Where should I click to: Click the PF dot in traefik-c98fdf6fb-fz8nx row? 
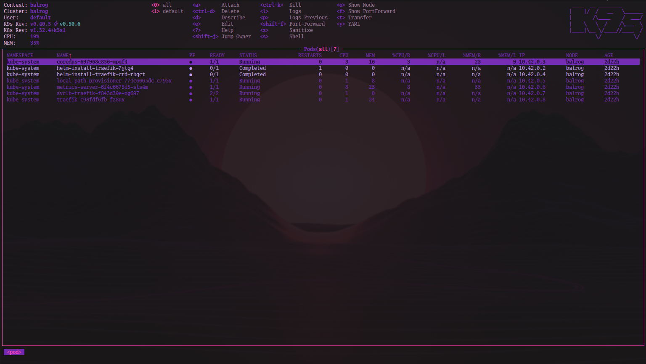point(191,100)
